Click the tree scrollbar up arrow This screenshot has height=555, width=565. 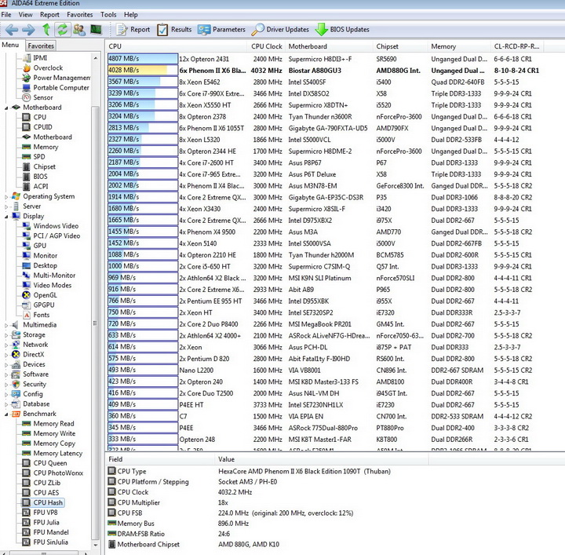click(x=96, y=58)
